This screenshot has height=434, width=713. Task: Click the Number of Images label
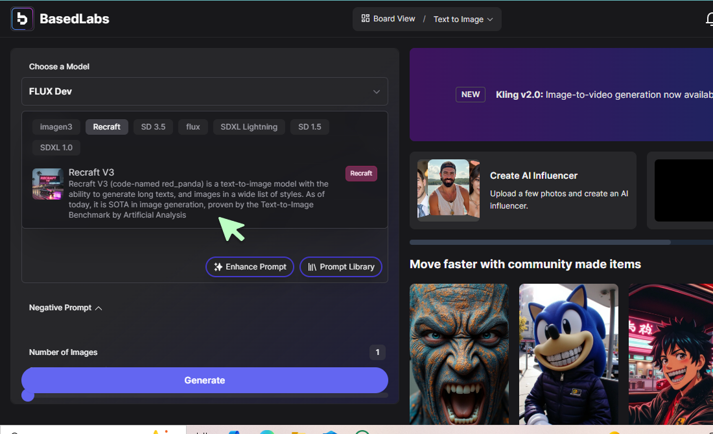click(64, 352)
